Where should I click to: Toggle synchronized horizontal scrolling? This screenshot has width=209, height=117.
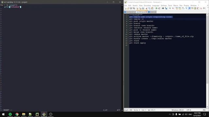pyautogui.click(x=179, y=8)
